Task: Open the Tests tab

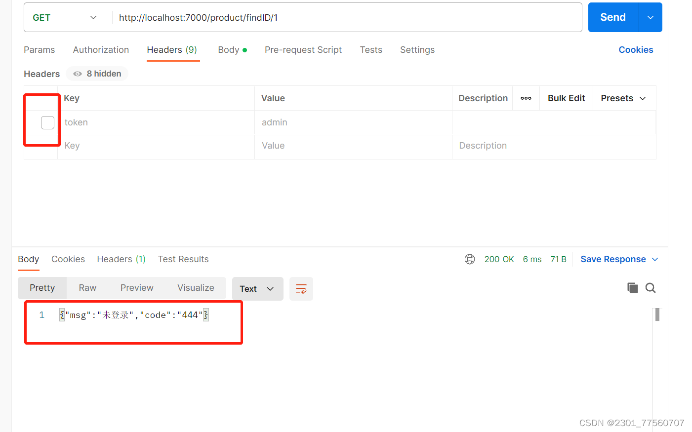Action: 371,50
